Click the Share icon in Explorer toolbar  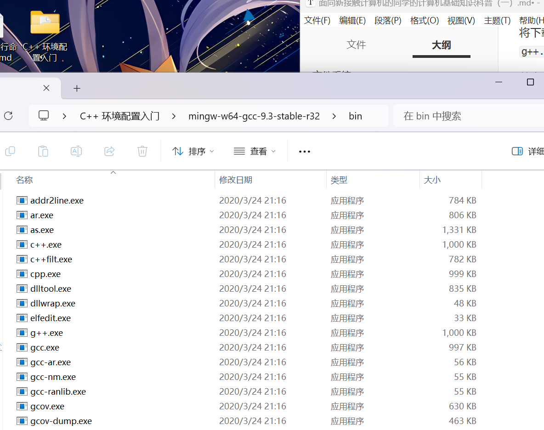109,151
